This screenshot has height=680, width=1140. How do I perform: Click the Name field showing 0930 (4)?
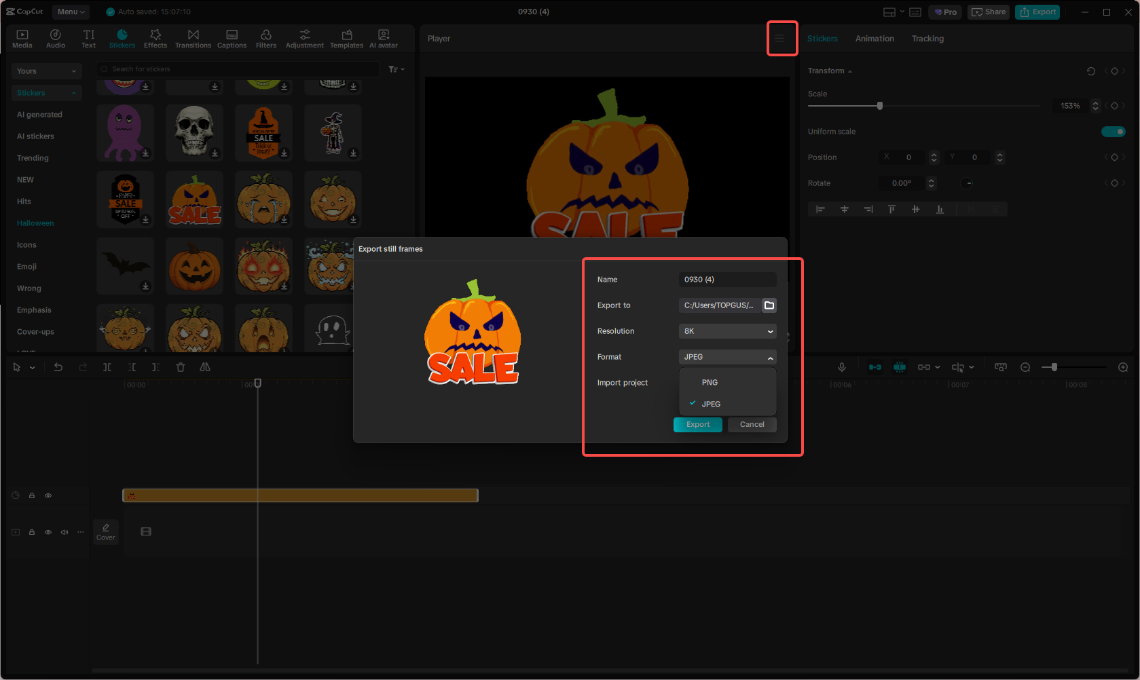coord(728,280)
